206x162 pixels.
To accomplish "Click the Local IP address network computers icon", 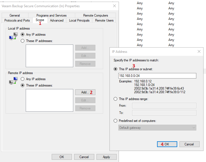I will (13, 36).
